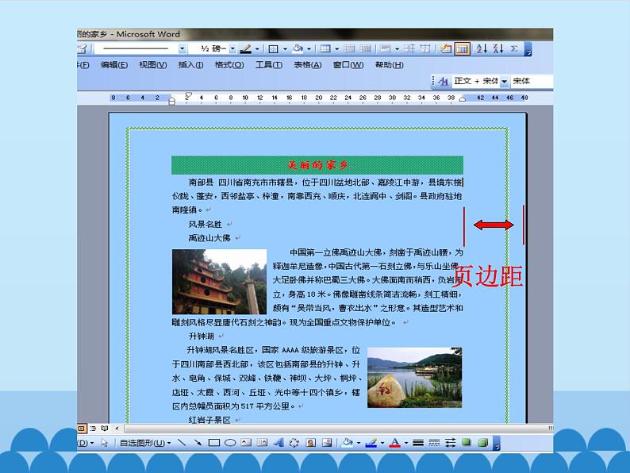Click the vertical text box tool
This screenshot has height=473, width=630.
coord(262,443)
